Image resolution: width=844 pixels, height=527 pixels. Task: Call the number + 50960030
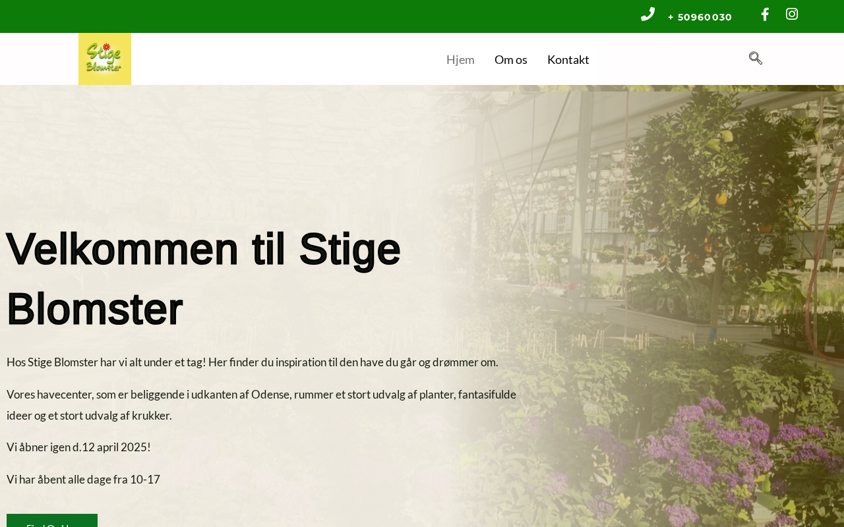(x=700, y=17)
